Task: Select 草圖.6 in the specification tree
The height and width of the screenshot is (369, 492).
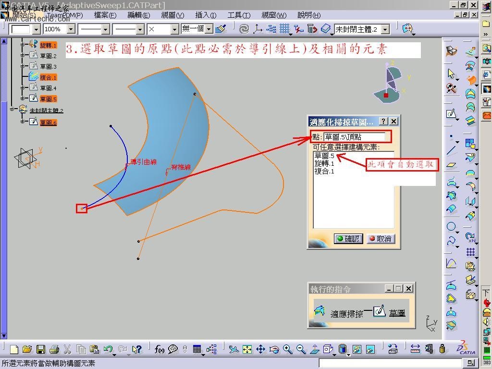Action: [x=49, y=123]
